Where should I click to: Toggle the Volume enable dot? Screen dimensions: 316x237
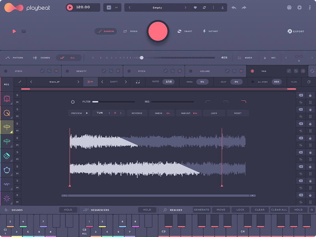pyautogui.click(x=191, y=71)
